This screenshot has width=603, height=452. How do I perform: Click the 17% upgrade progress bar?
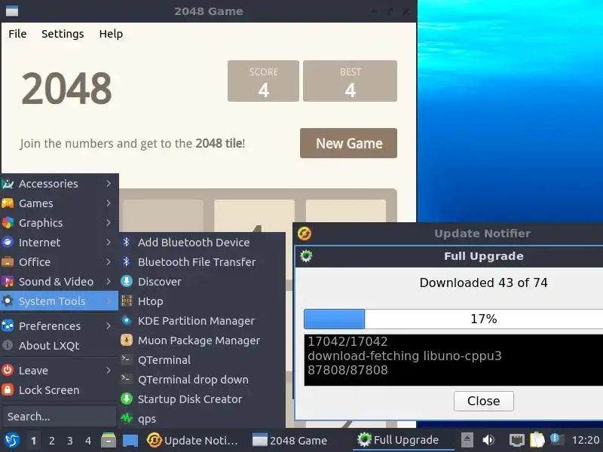(x=454, y=319)
